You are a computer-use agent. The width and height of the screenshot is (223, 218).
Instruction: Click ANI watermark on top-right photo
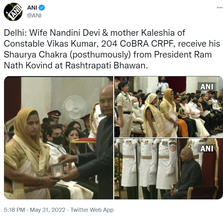(x=207, y=86)
